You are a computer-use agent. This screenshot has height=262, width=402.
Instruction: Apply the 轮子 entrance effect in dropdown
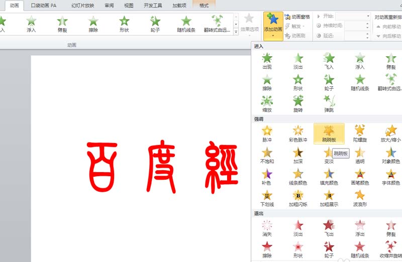329,83
